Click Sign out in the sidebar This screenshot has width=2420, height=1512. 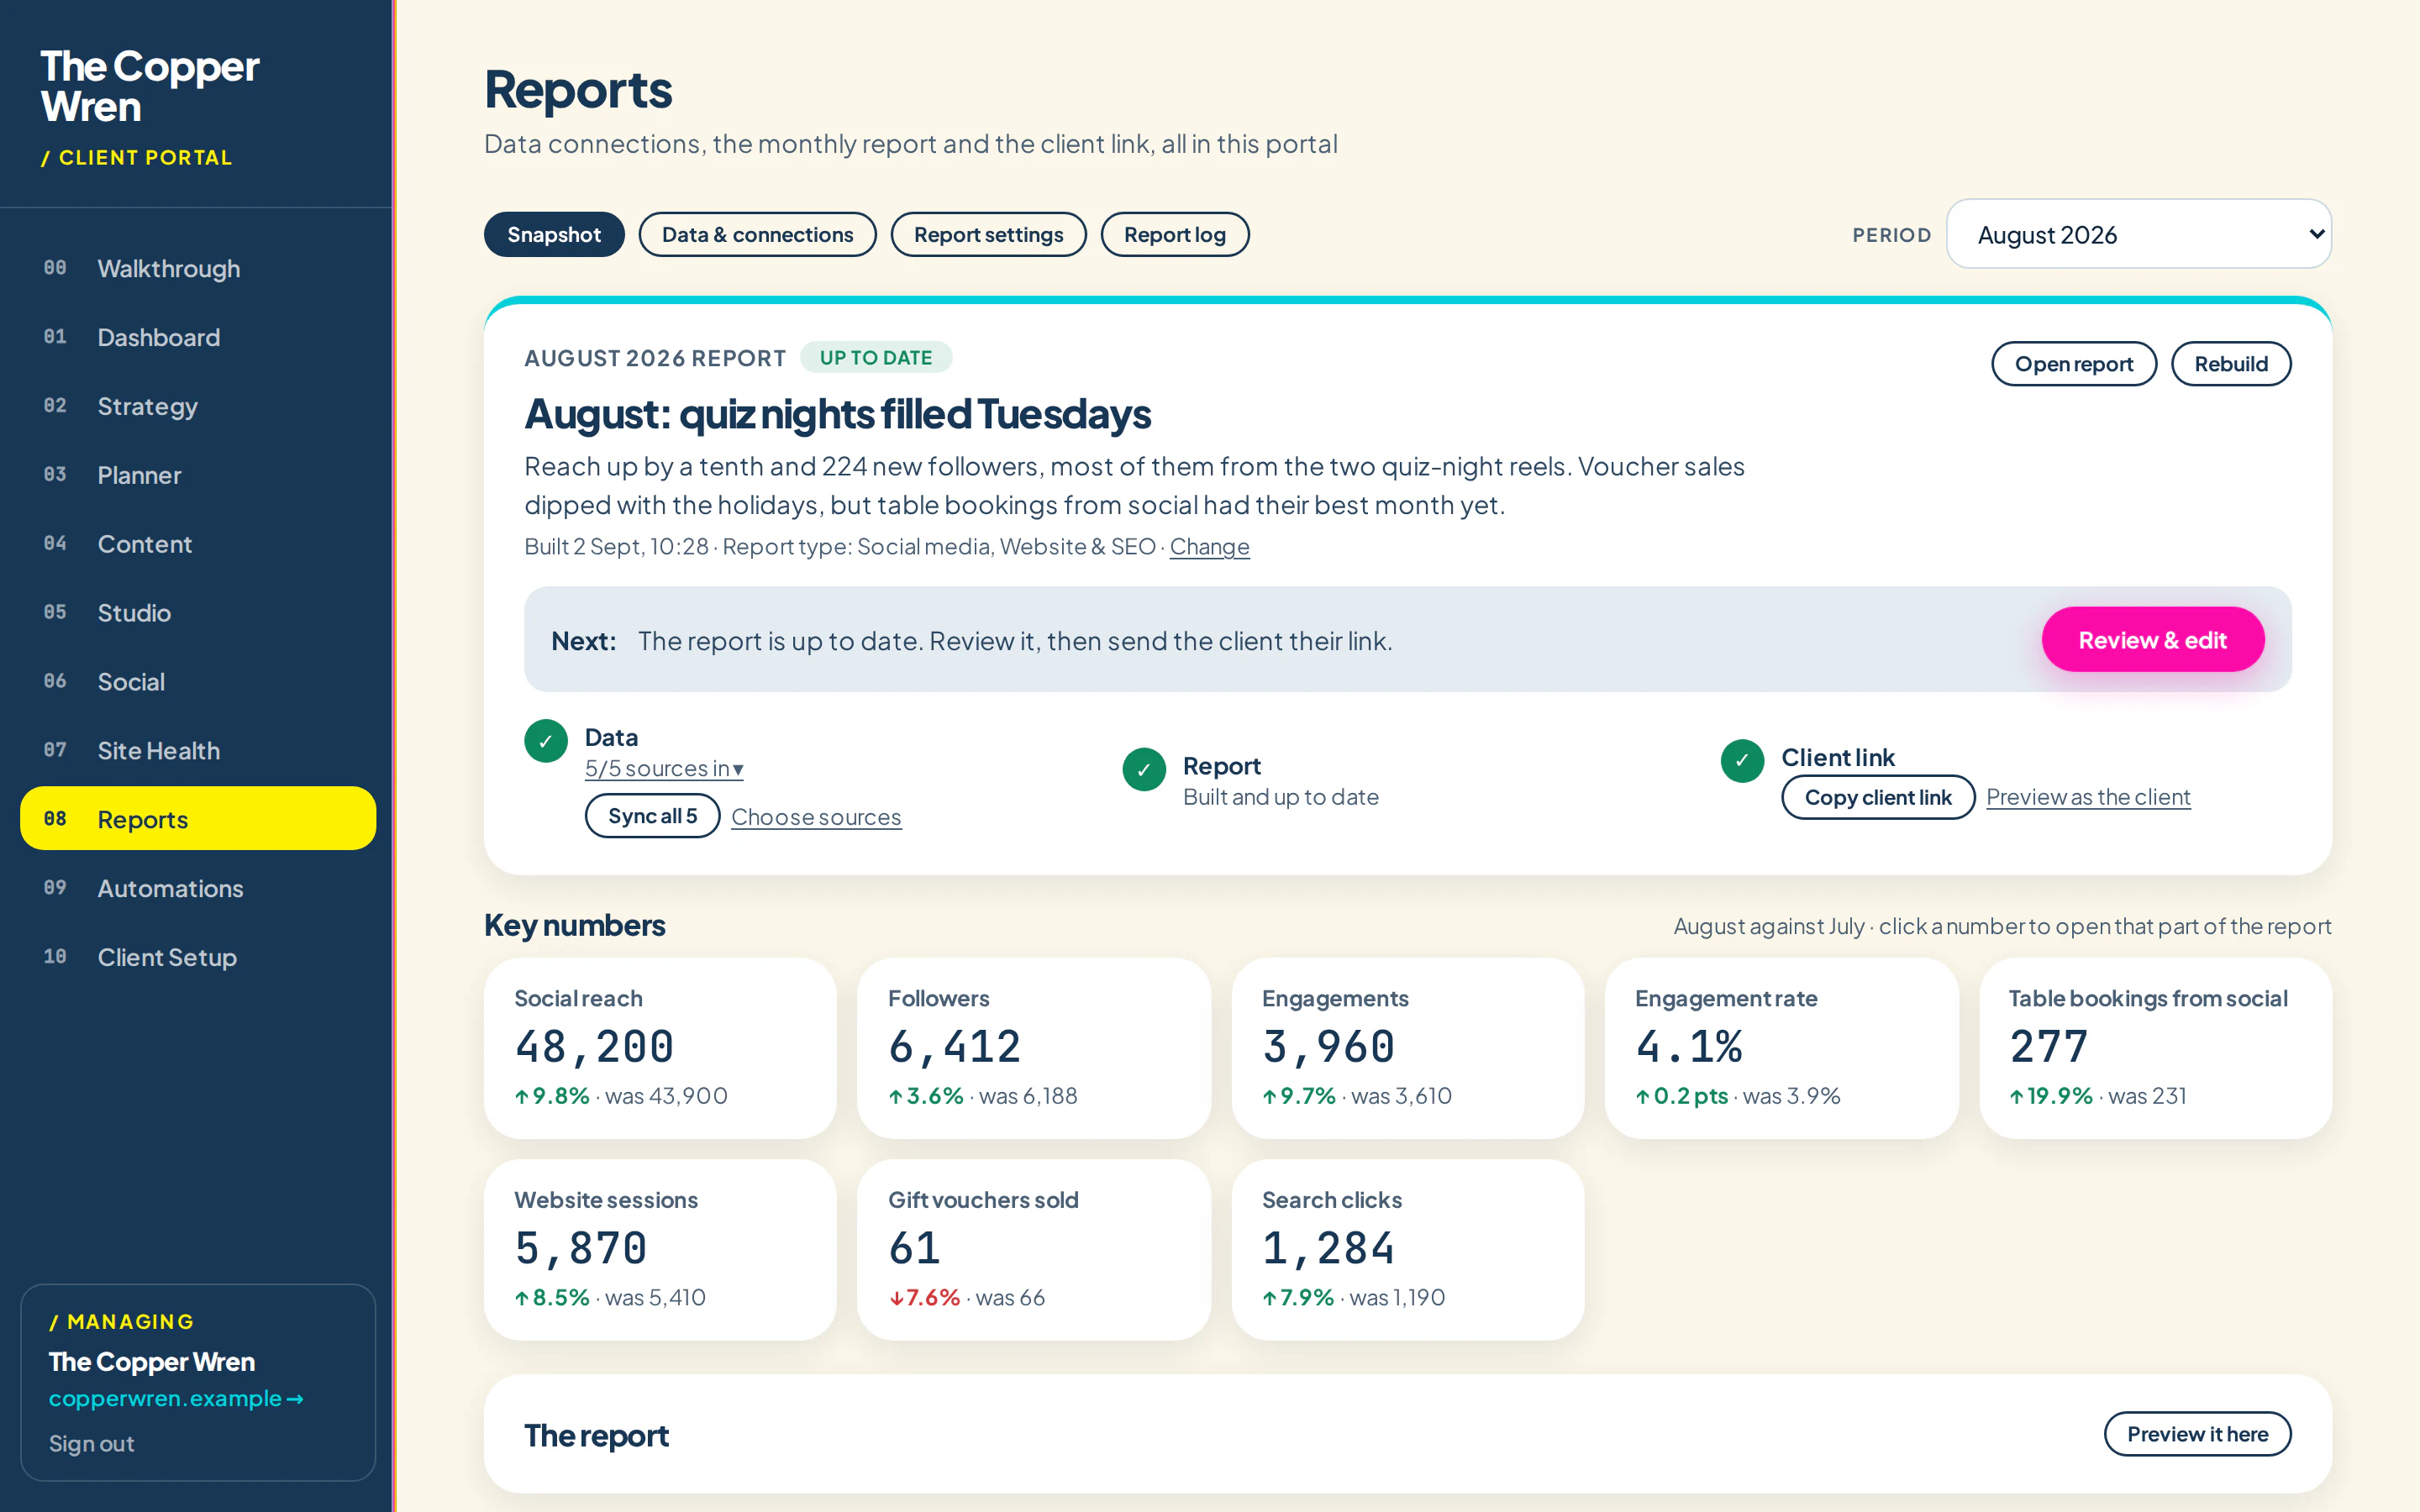91,1443
